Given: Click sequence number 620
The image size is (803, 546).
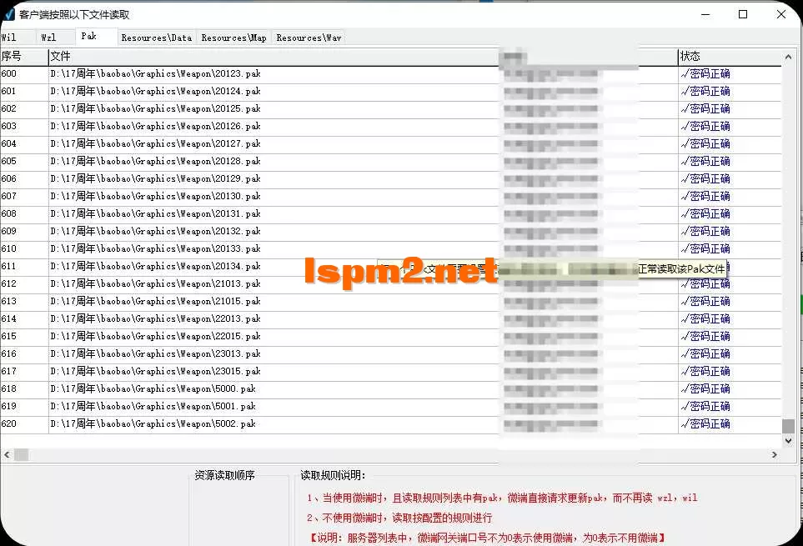Looking at the screenshot, I should coord(8,423).
